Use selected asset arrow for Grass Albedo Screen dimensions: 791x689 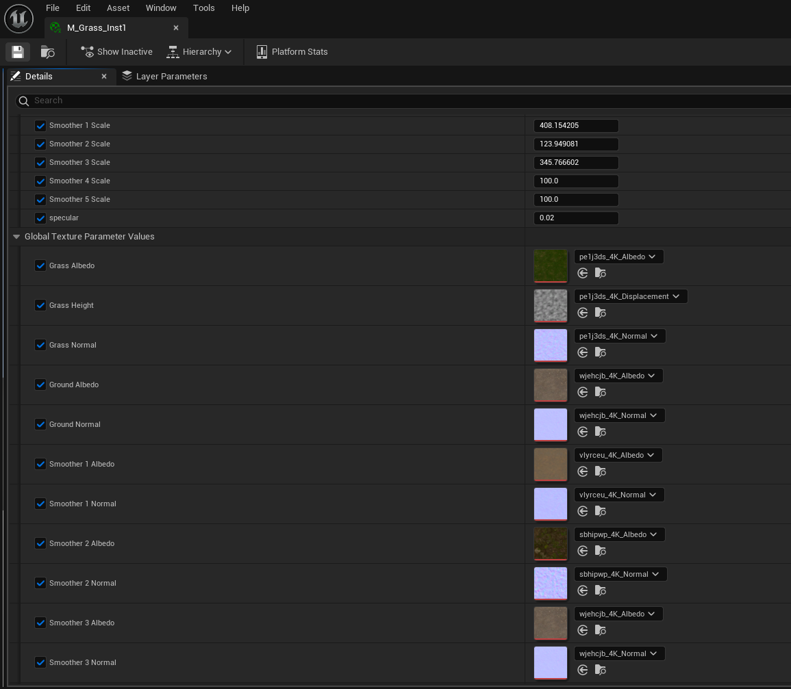(583, 273)
